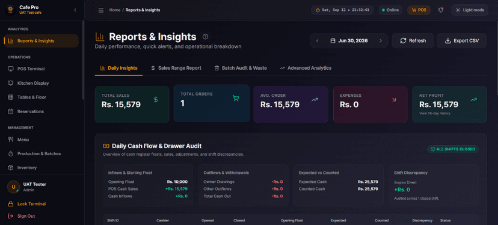The height and width of the screenshot is (225, 498).
Task: Click the Cashier column header
Action: point(162,220)
